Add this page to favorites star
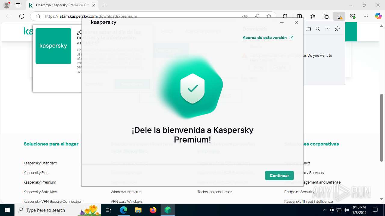Viewport: 385px width, 216px height. (x=269, y=16)
